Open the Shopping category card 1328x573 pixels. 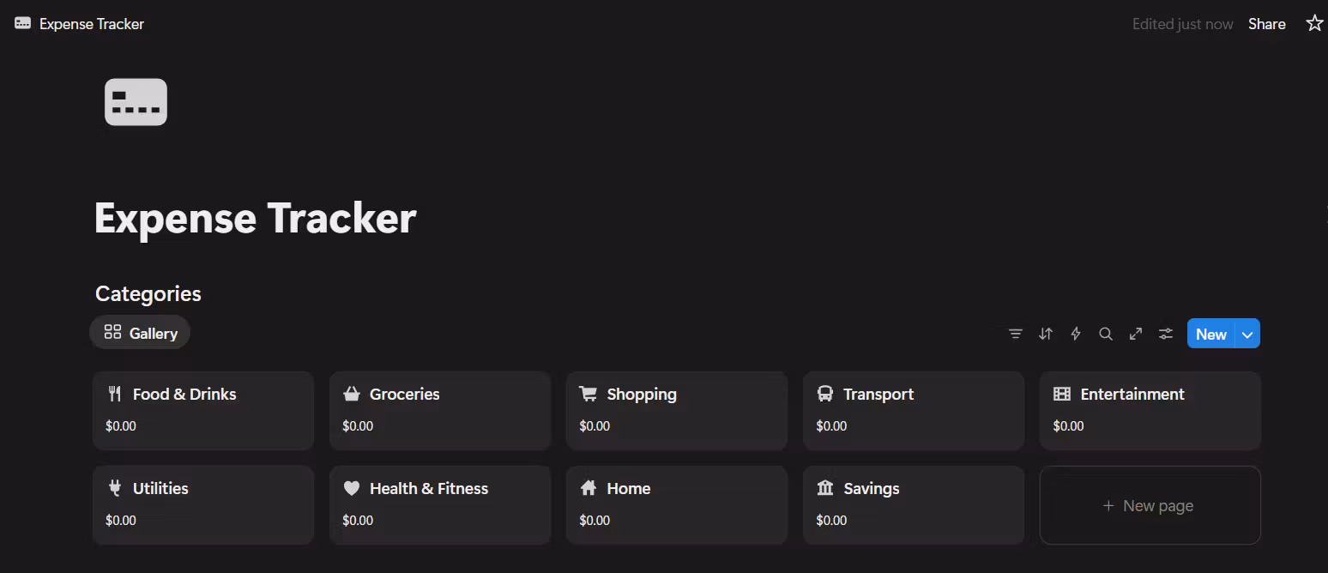point(677,410)
